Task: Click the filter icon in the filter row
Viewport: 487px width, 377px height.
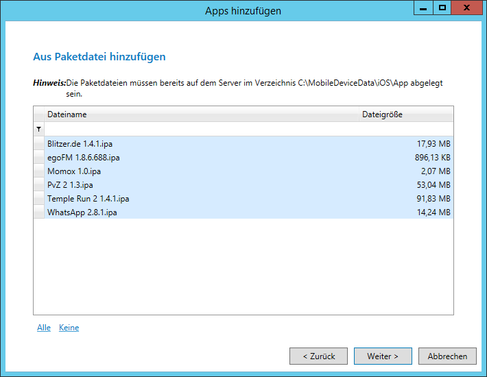Action: pyautogui.click(x=38, y=129)
